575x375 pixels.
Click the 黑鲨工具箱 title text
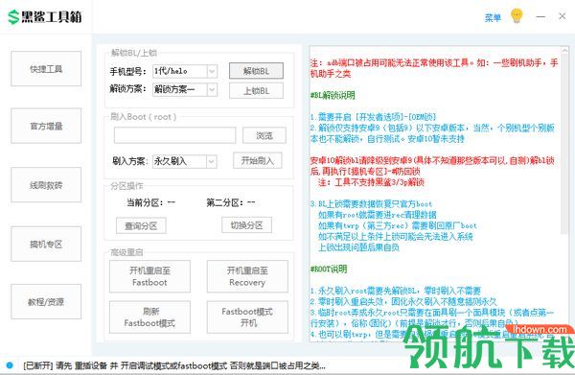52,17
